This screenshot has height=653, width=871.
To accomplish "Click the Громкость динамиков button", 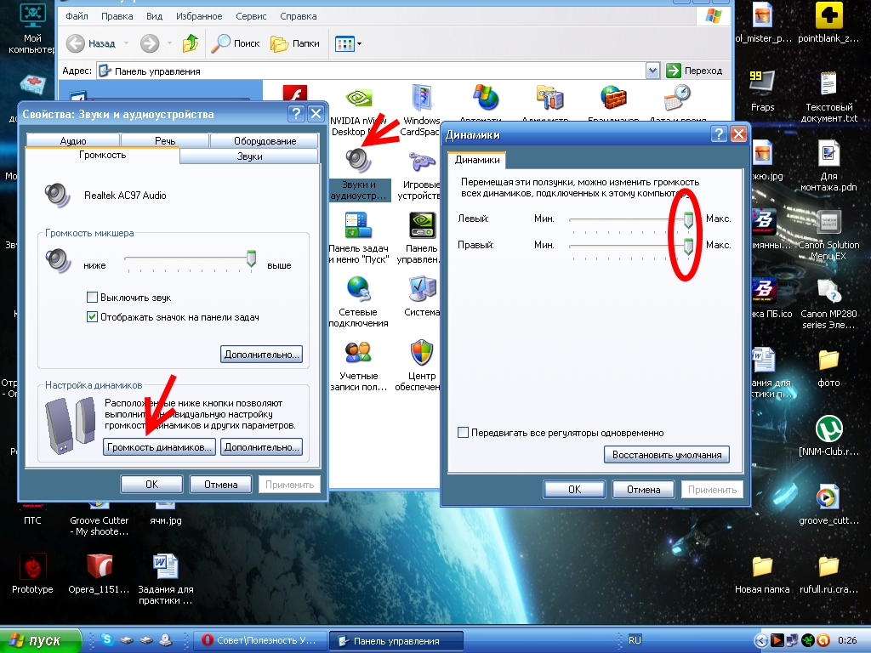I will [159, 447].
